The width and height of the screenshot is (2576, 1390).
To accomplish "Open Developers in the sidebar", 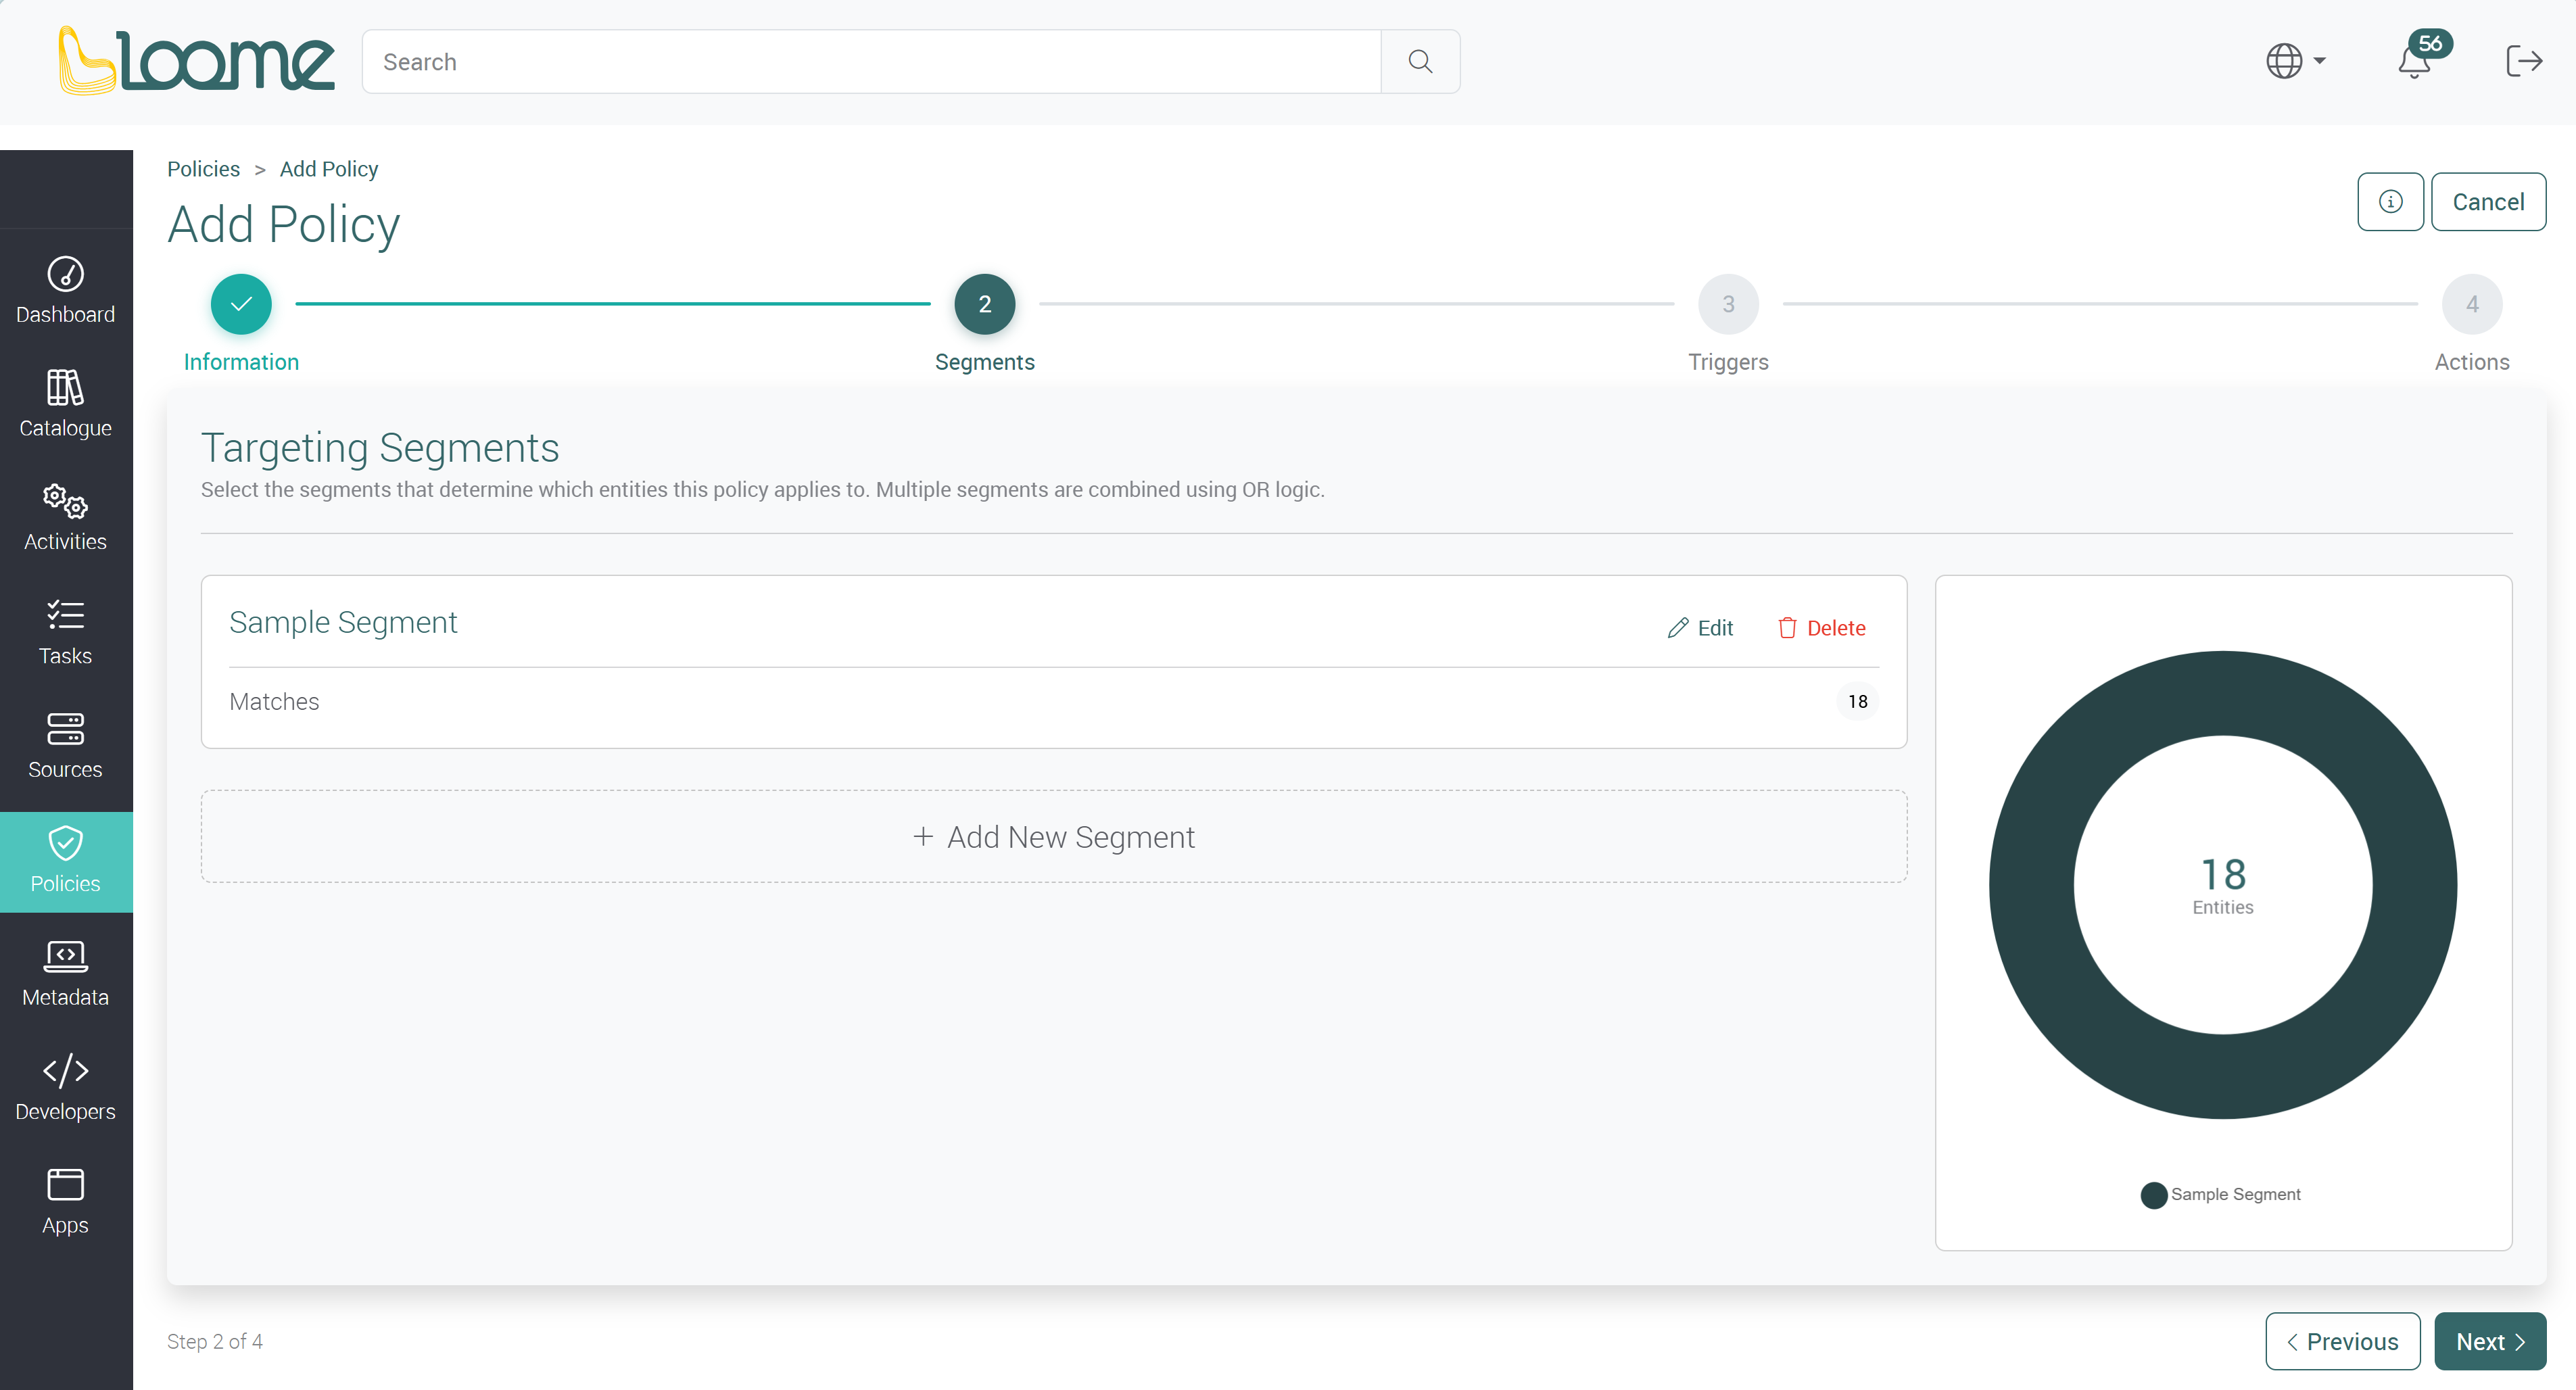I will pyautogui.click(x=66, y=1088).
